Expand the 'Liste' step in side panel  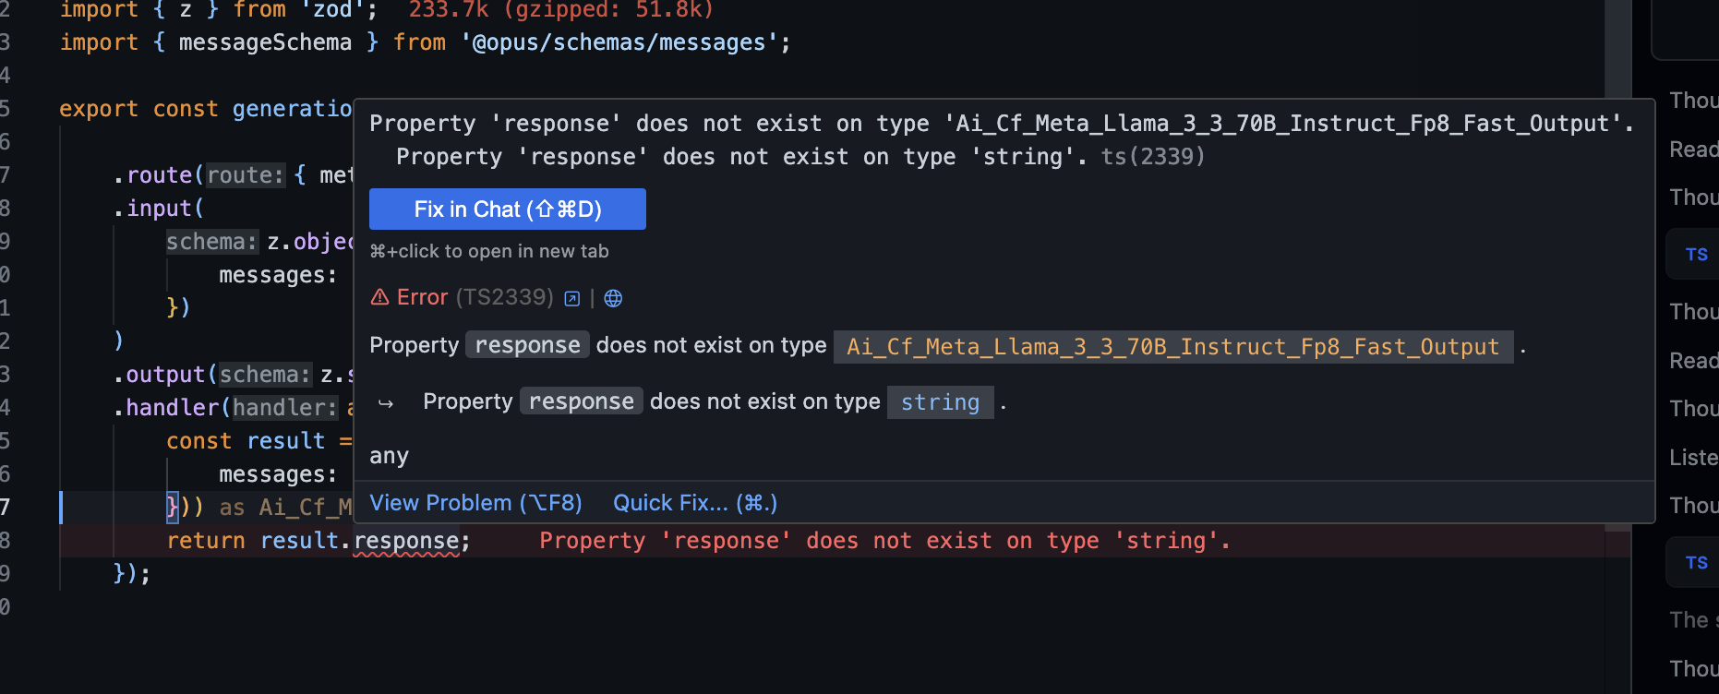[x=1693, y=458]
